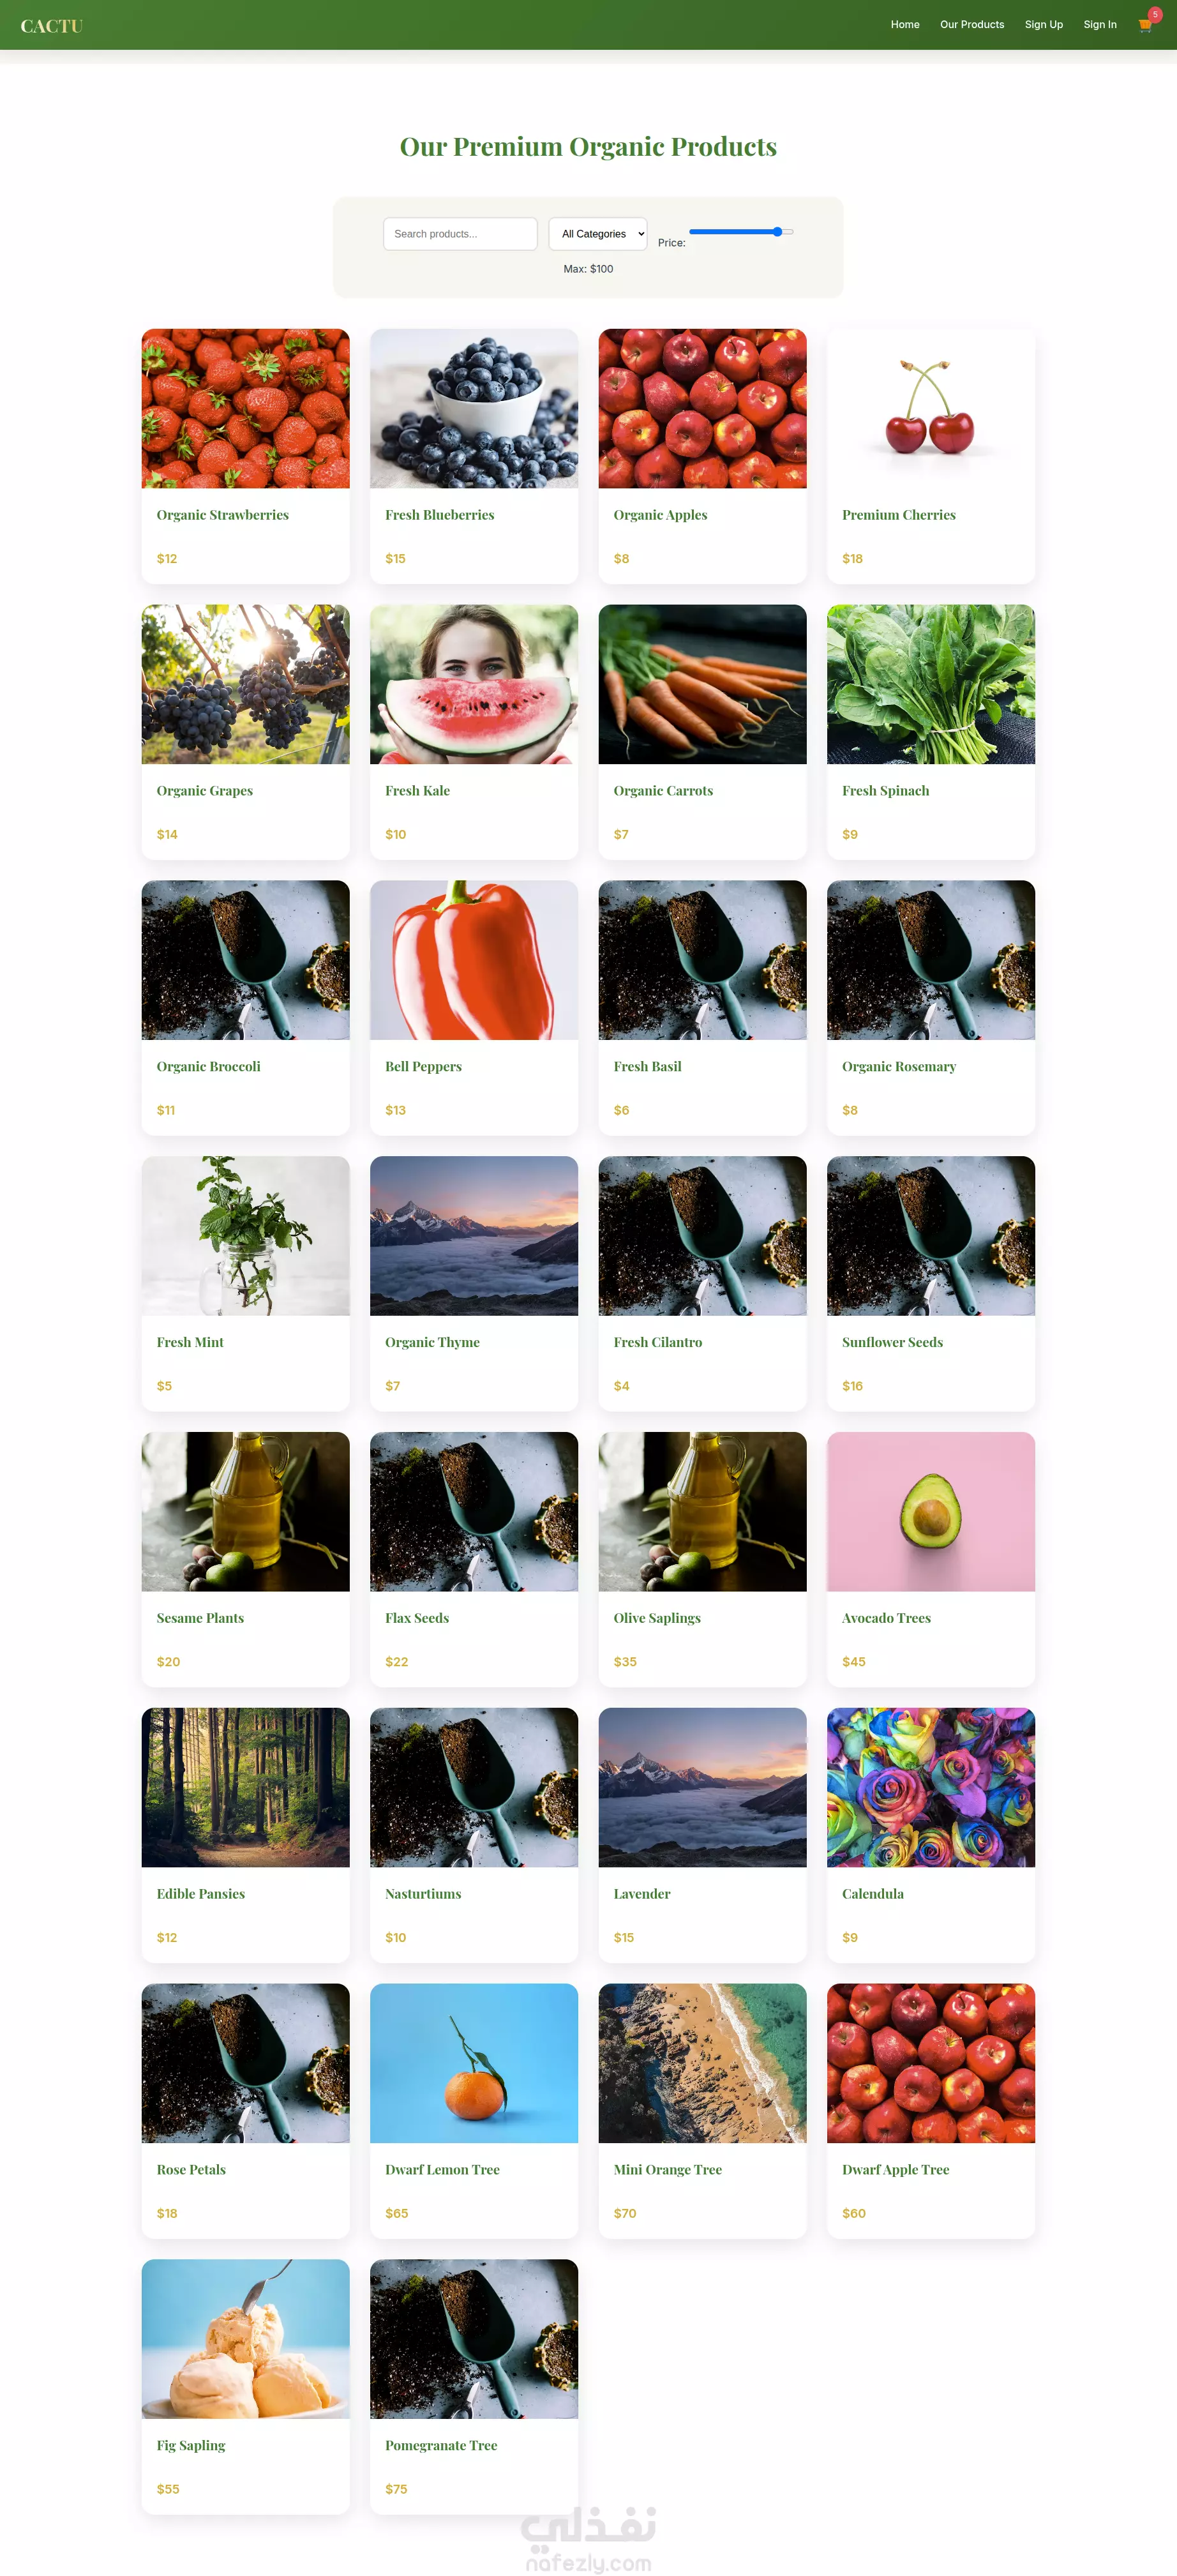Open Our Products menu item

pos(972,25)
